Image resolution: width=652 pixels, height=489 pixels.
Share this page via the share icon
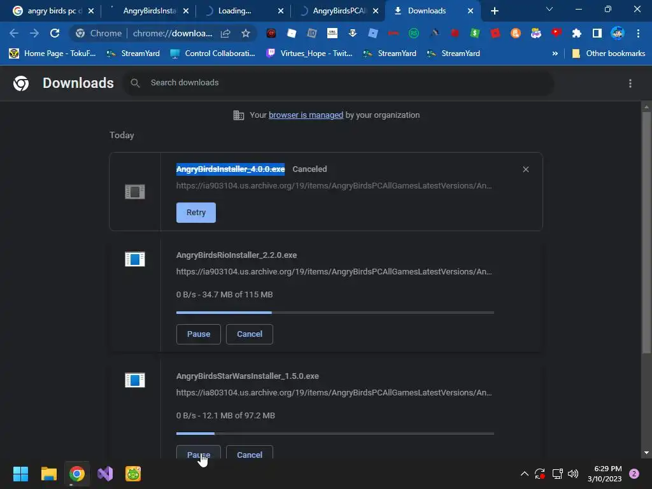[225, 33]
